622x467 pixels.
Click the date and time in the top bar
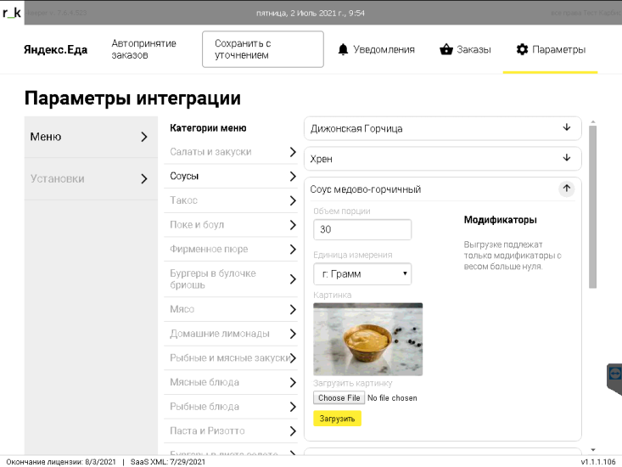[x=311, y=13]
